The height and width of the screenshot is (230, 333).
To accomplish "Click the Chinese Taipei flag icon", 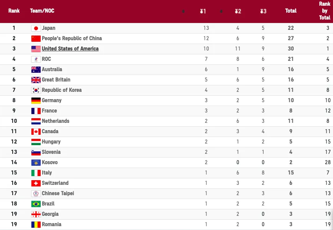I will pyautogui.click(x=36, y=193).
